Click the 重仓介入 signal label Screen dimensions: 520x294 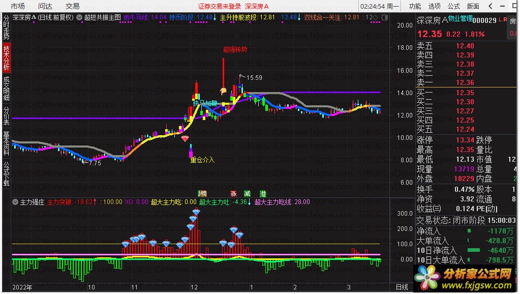pos(202,160)
